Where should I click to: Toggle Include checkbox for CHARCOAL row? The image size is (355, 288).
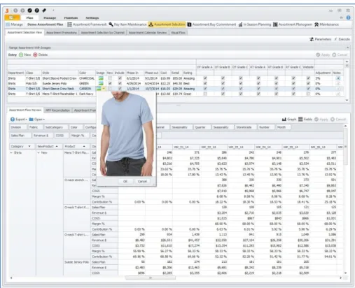click(x=120, y=78)
